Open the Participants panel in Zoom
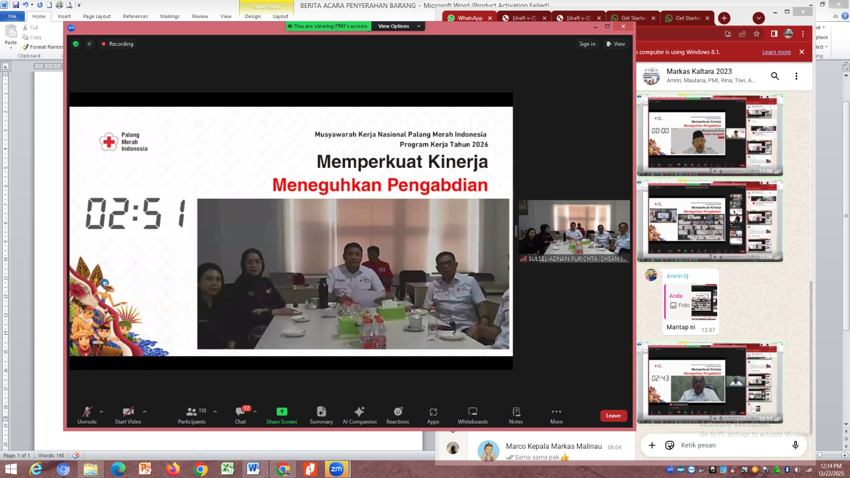This screenshot has height=478, width=850. coord(191,415)
